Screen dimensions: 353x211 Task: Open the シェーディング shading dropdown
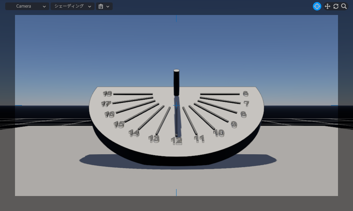pyautogui.click(x=73, y=6)
